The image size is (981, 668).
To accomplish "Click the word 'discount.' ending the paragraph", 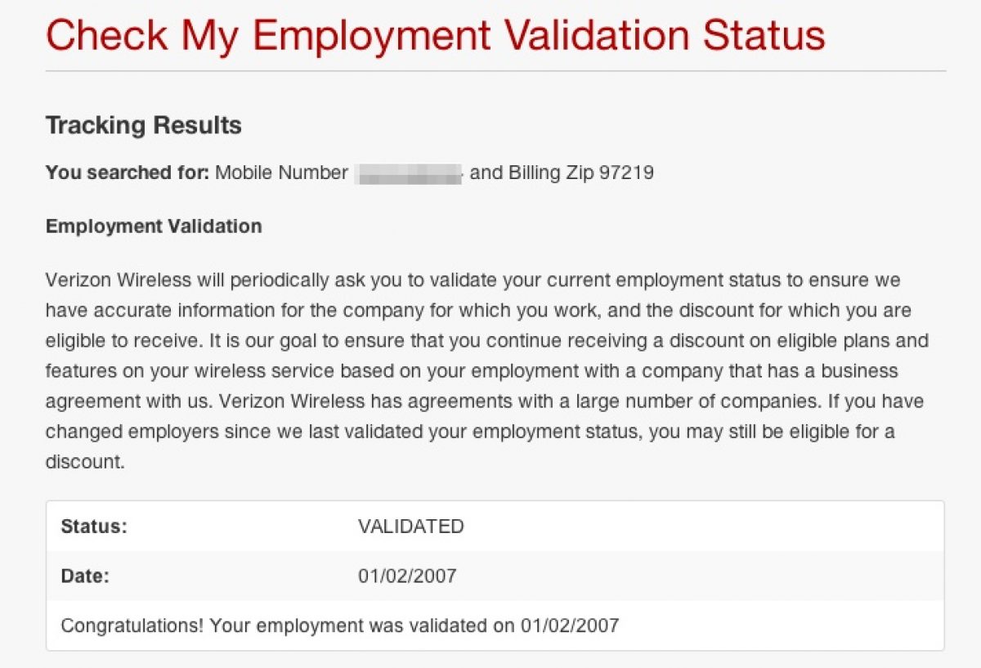I will 85,462.
